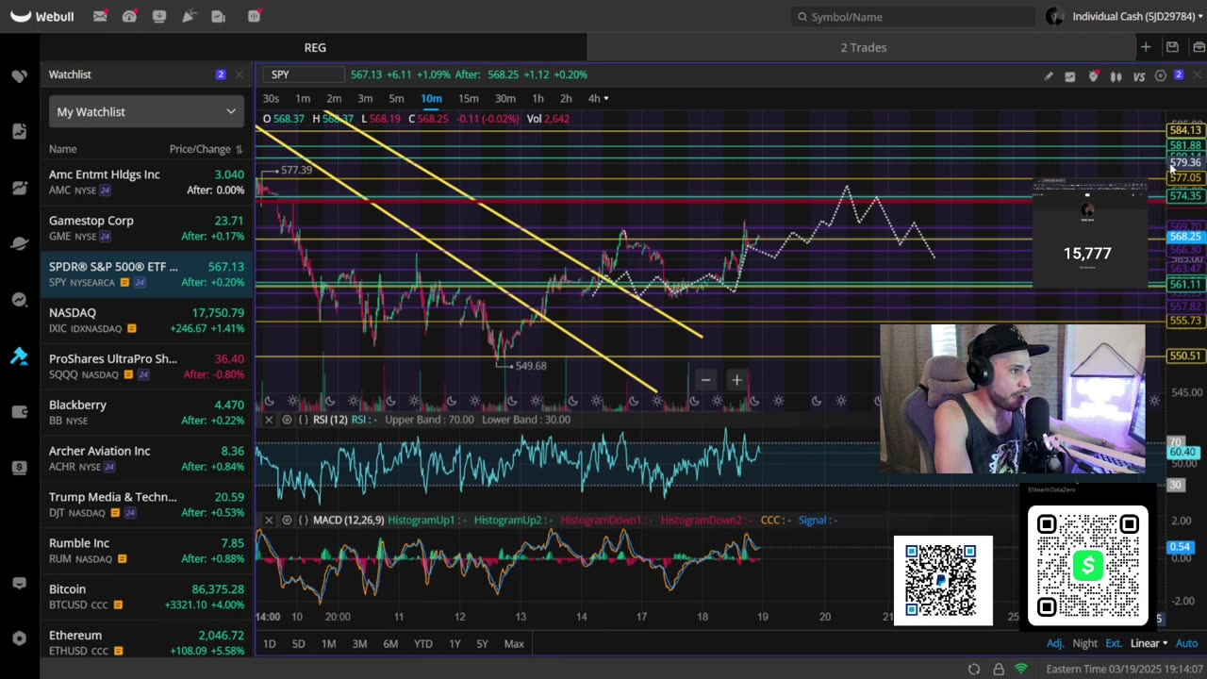This screenshot has width=1207, height=679.
Task: Switch to the REG tab
Action: (315, 47)
